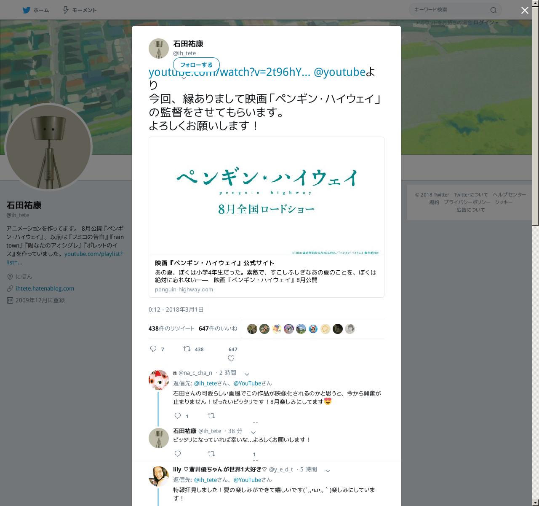This screenshot has height=506, width=539.
Task: Click reply icon under na_c_cha_n's comment
Action: point(178,416)
